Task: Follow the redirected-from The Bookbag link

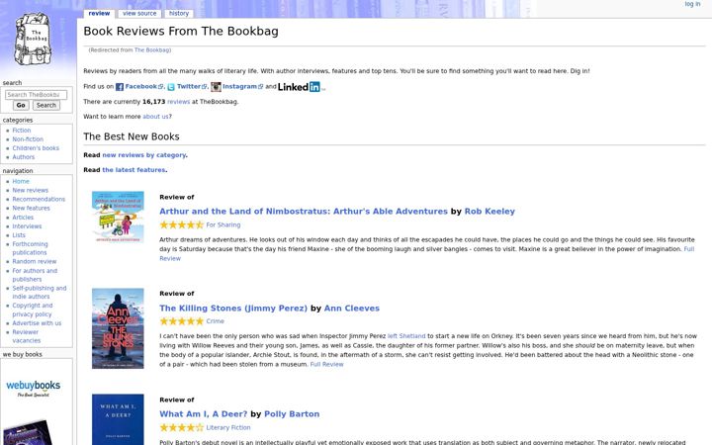Action: pos(152,50)
